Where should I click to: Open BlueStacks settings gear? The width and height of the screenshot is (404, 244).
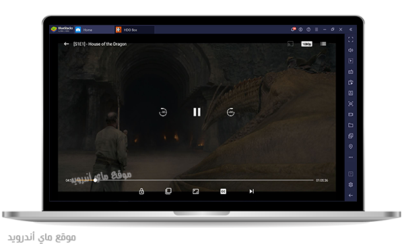351,185
